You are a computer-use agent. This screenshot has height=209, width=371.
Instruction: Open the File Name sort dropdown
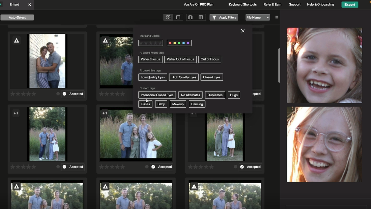coord(257,17)
